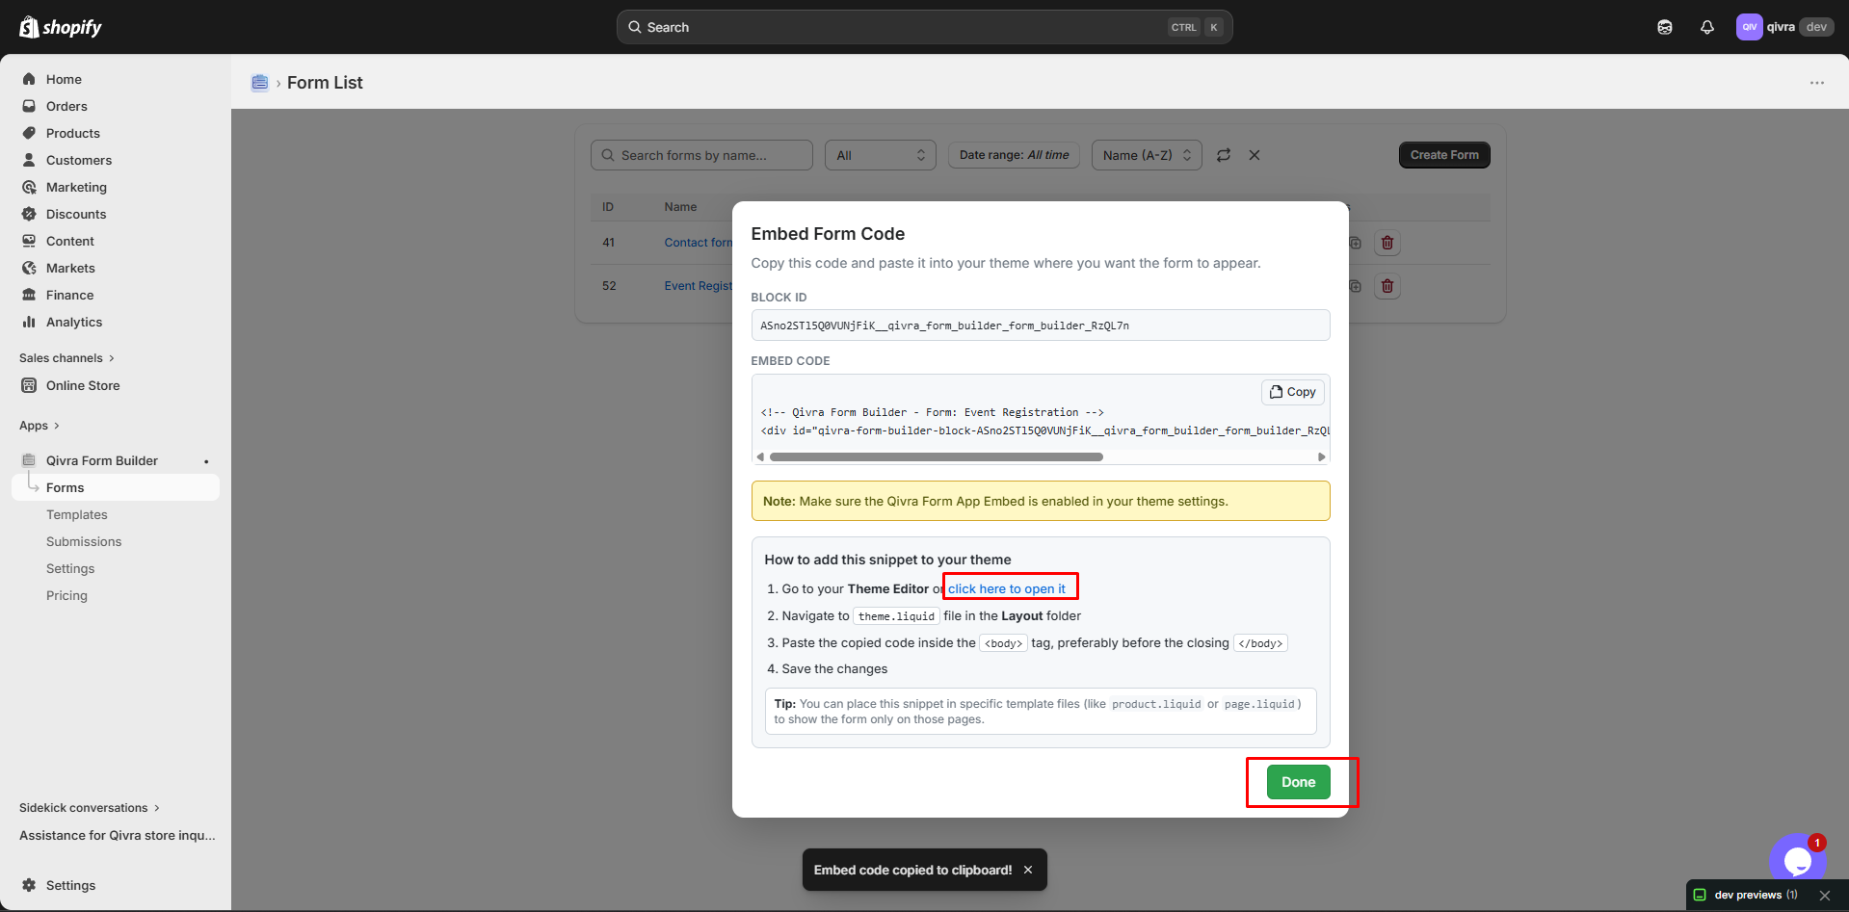
Task: Click the dev previews indicator
Action: coord(1746,895)
